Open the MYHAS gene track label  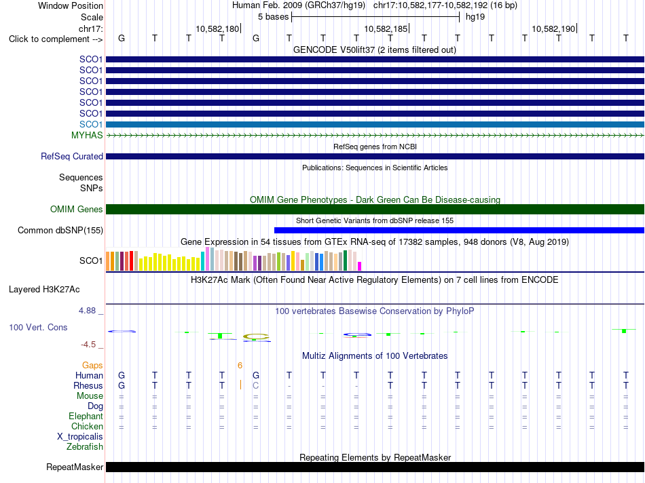click(87, 135)
